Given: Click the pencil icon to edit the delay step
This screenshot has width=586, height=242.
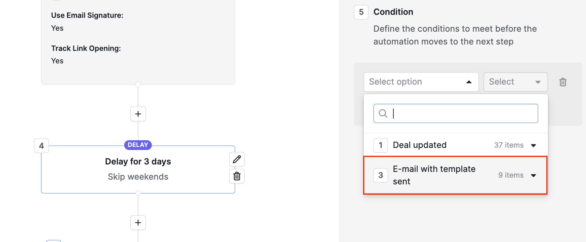Looking at the screenshot, I should point(237,159).
